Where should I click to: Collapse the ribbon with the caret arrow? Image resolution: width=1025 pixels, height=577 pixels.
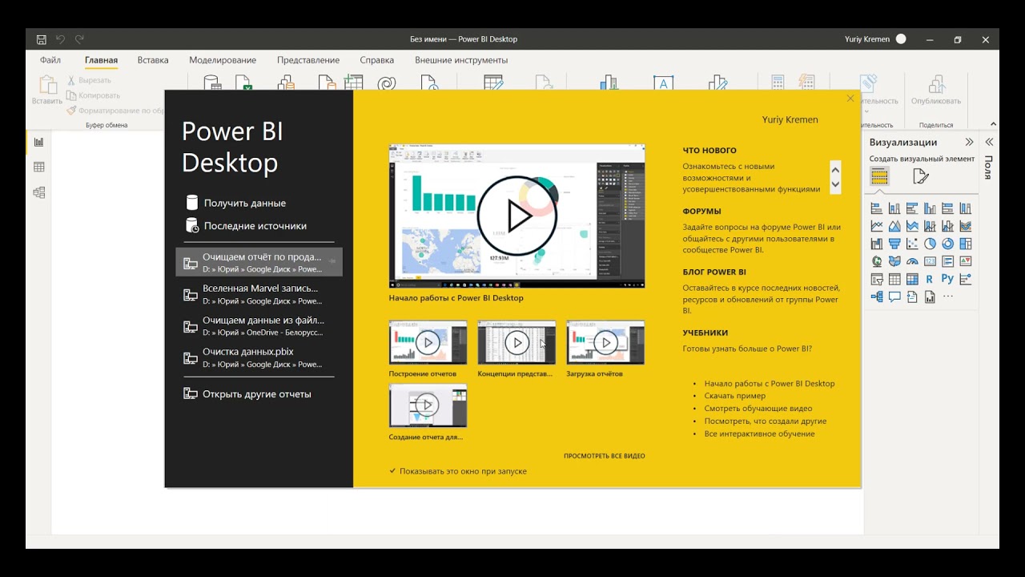click(994, 124)
